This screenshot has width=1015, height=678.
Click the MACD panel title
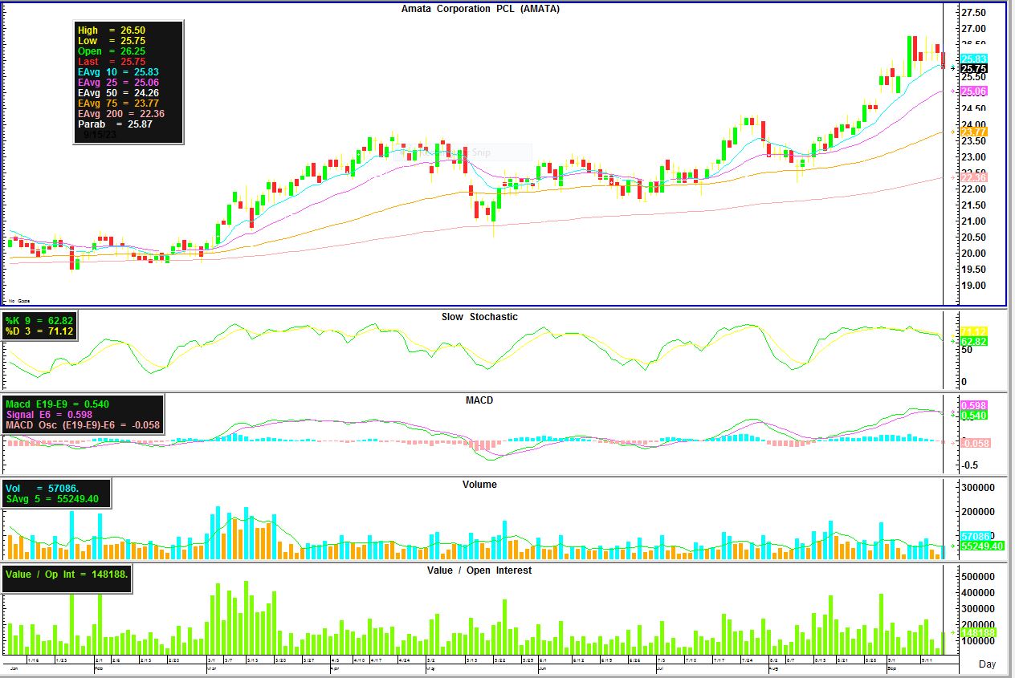point(479,400)
